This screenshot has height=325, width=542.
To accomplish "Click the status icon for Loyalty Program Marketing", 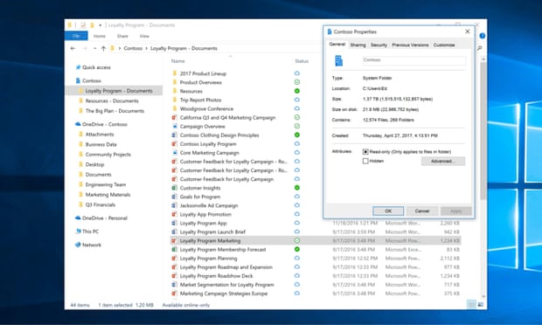I will (297, 240).
